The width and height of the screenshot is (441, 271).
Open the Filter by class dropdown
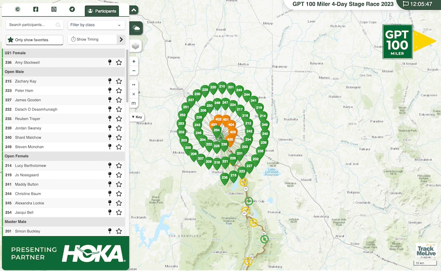(96, 25)
